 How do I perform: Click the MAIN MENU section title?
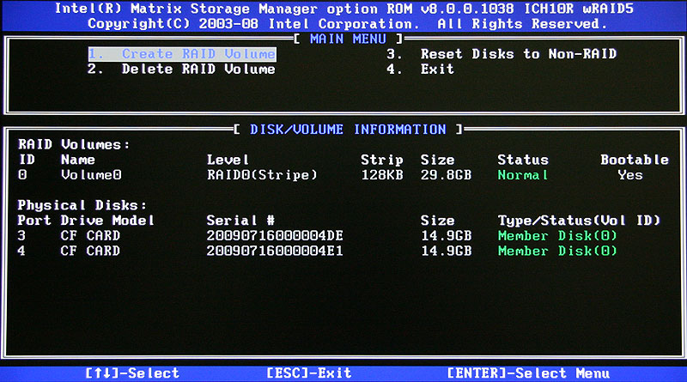349,39
